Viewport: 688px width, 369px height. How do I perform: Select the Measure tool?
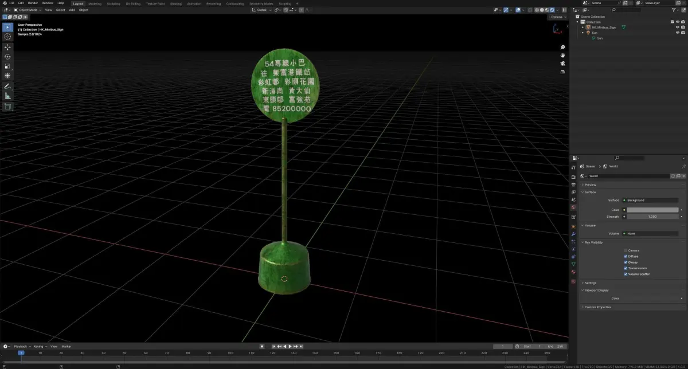click(x=7, y=96)
